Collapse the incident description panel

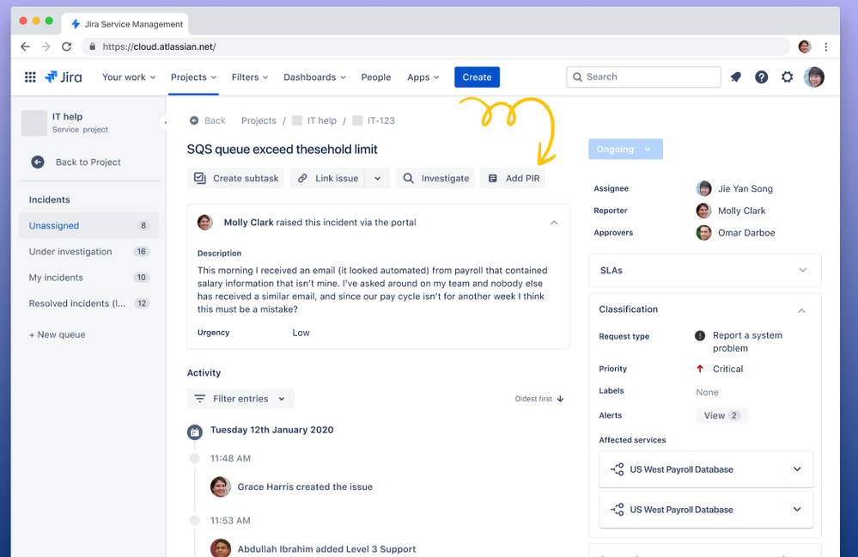pyautogui.click(x=554, y=223)
